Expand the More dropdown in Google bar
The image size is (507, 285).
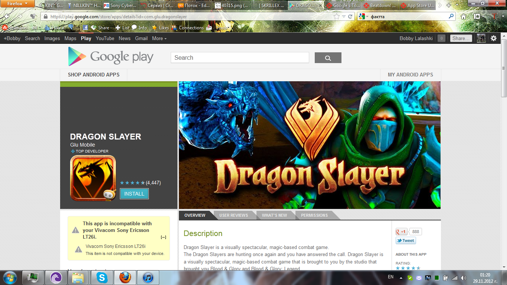click(x=159, y=38)
